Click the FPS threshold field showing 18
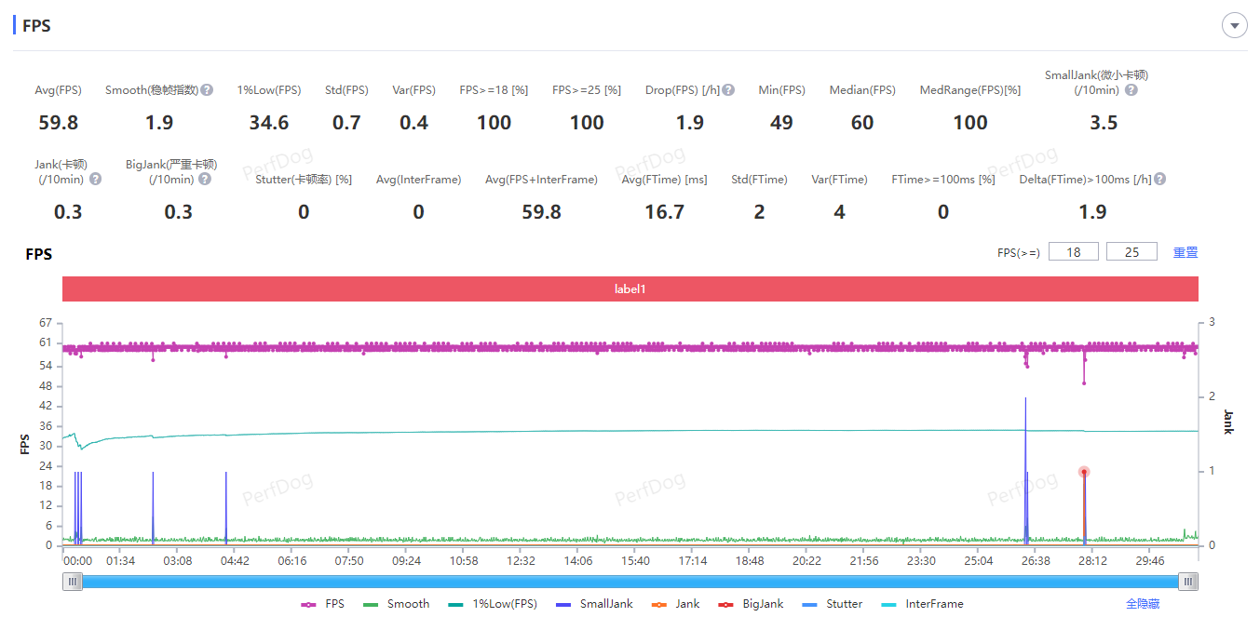The height and width of the screenshot is (617, 1260). pyautogui.click(x=1074, y=252)
